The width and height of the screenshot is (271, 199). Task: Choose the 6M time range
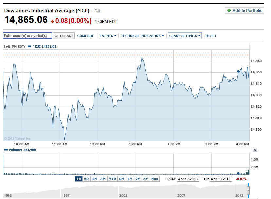pos(122,179)
